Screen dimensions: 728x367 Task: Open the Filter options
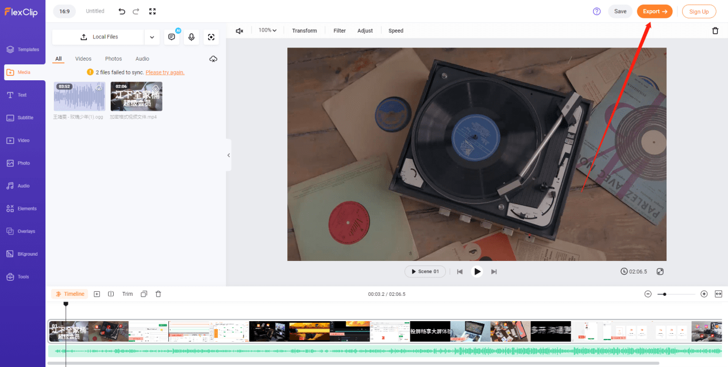(x=340, y=30)
